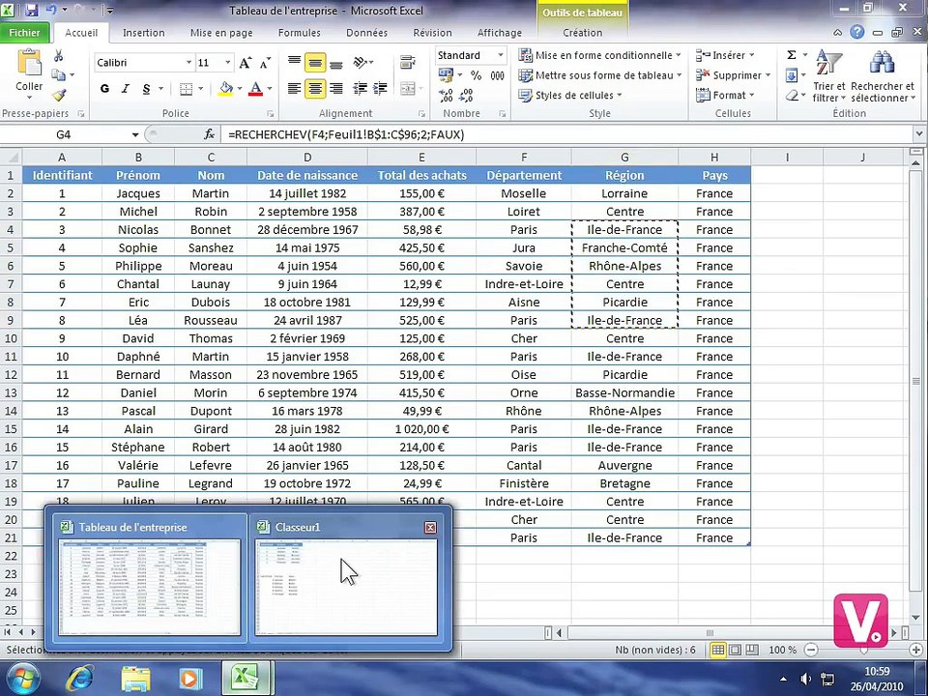This screenshot has width=928, height=696.
Task: Open the Name Box G4 dropdown arrow
Action: (x=135, y=135)
